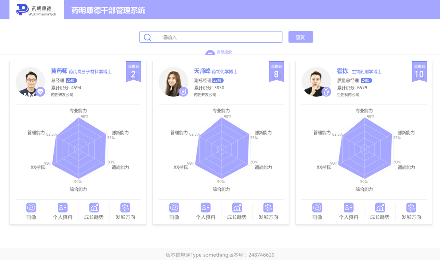Click 药用高分子材料学博士 text
Image resolution: width=440 pixels, height=260 pixels.
[91, 72]
